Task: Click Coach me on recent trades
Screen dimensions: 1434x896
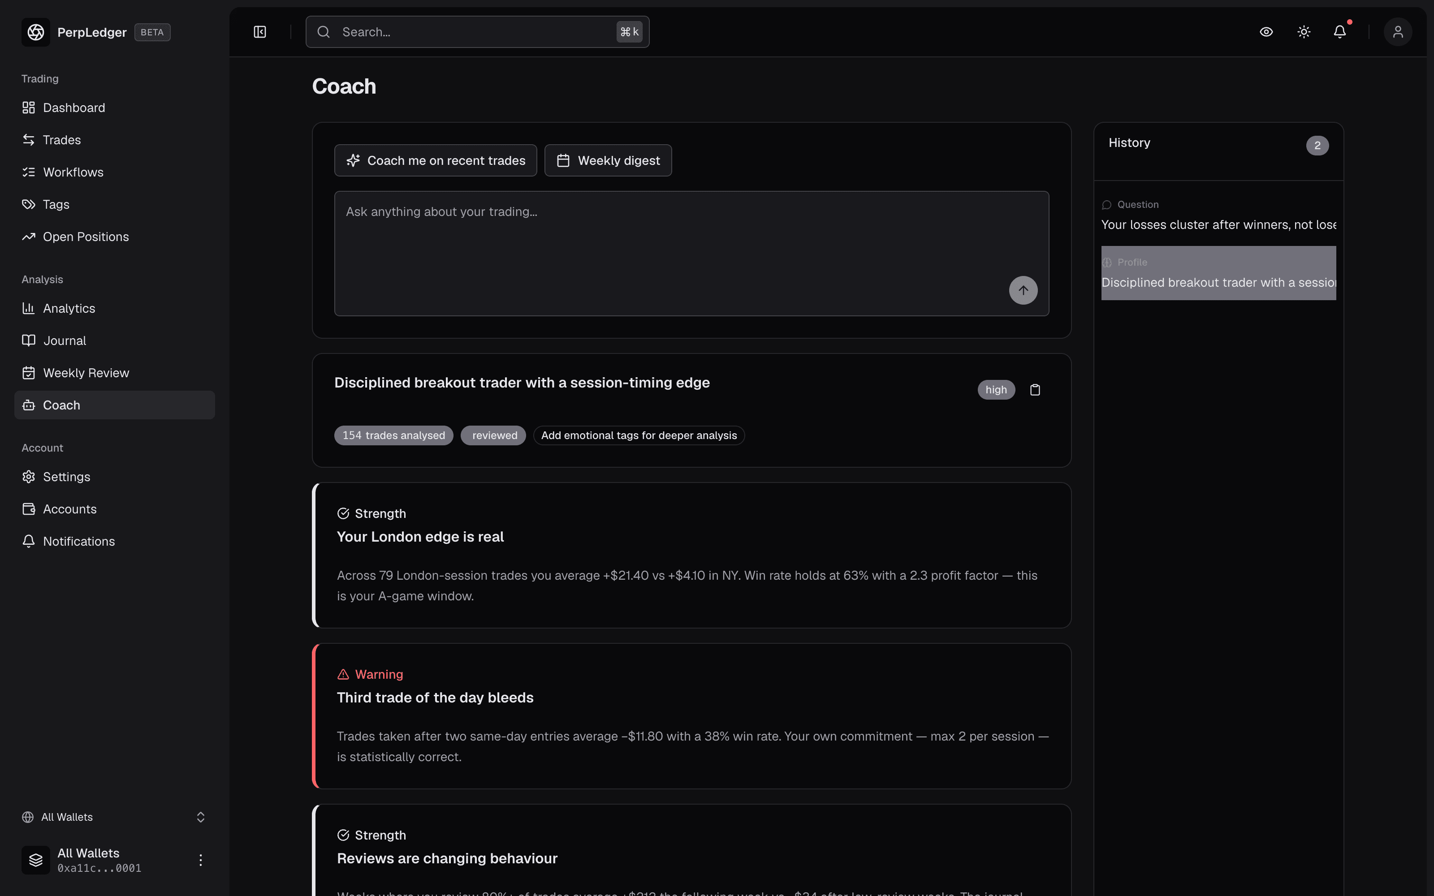Action: coord(436,160)
